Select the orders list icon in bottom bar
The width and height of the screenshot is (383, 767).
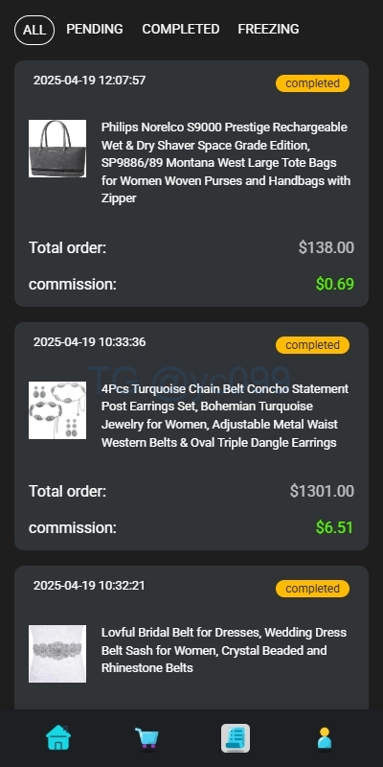(236, 738)
